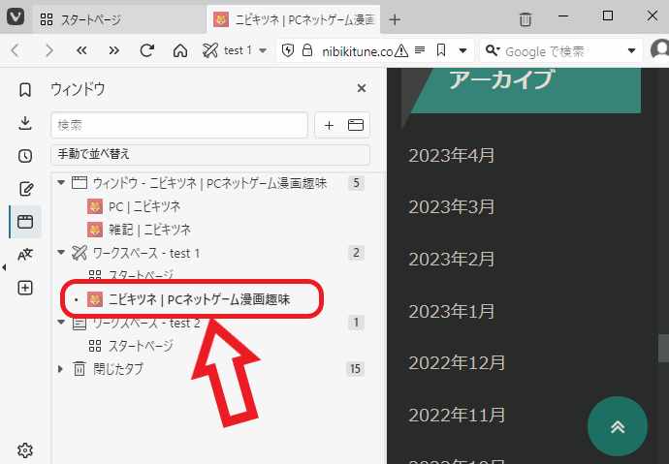Viewport: 669px width, 464px height.
Task: Open the Downloads panel
Action: [x=25, y=123]
